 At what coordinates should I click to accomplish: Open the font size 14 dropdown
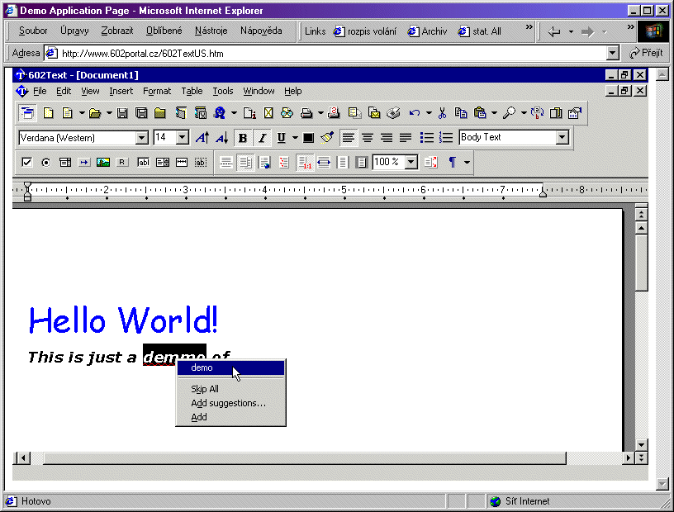tap(183, 138)
